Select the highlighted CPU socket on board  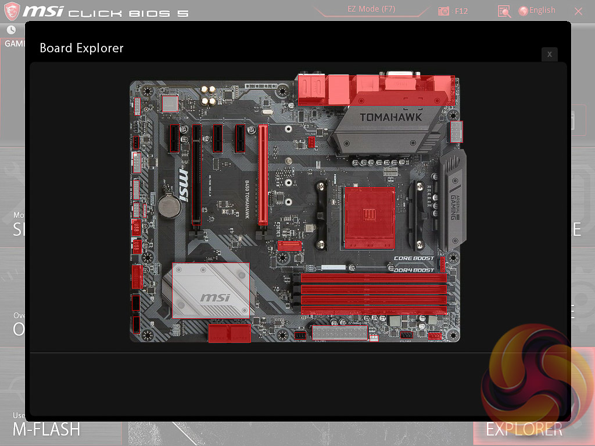370,218
